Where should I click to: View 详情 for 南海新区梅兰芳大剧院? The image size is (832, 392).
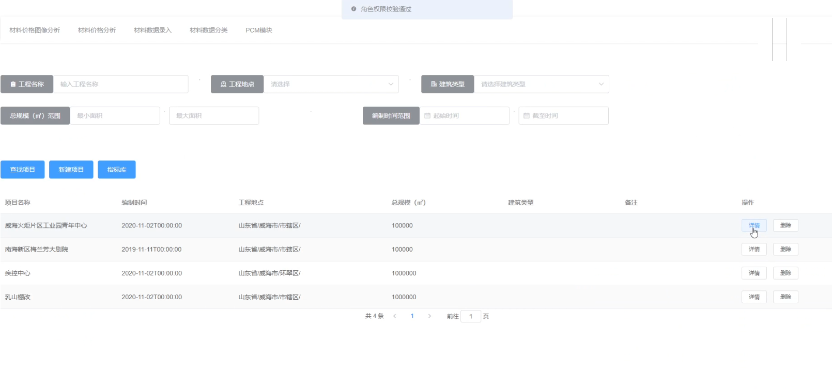[754, 249]
